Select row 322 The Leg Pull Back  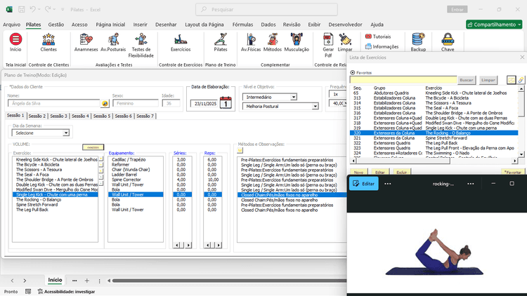(x=434, y=143)
